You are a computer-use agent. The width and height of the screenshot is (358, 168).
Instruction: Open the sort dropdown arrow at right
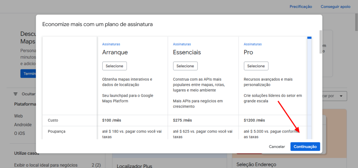[x=341, y=96]
